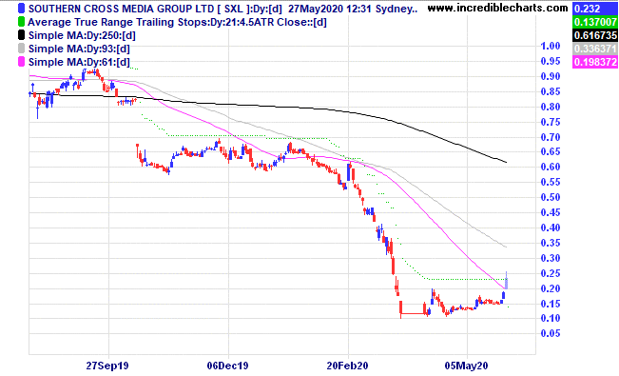The height and width of the screenshot is (376, 619).
Task: Click the grey 0.336371 value box
Action: [595, 49]
